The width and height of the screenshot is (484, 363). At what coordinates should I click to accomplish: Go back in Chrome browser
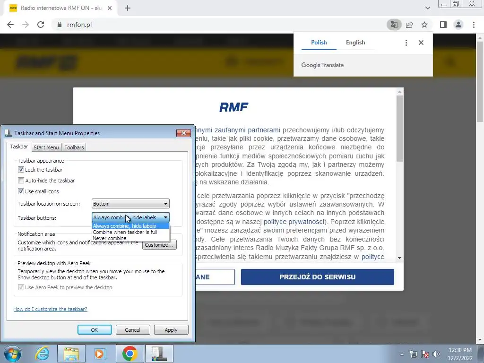point(10,25)
